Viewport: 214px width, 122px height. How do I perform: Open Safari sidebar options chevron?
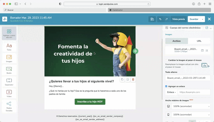tap(20, 4)
